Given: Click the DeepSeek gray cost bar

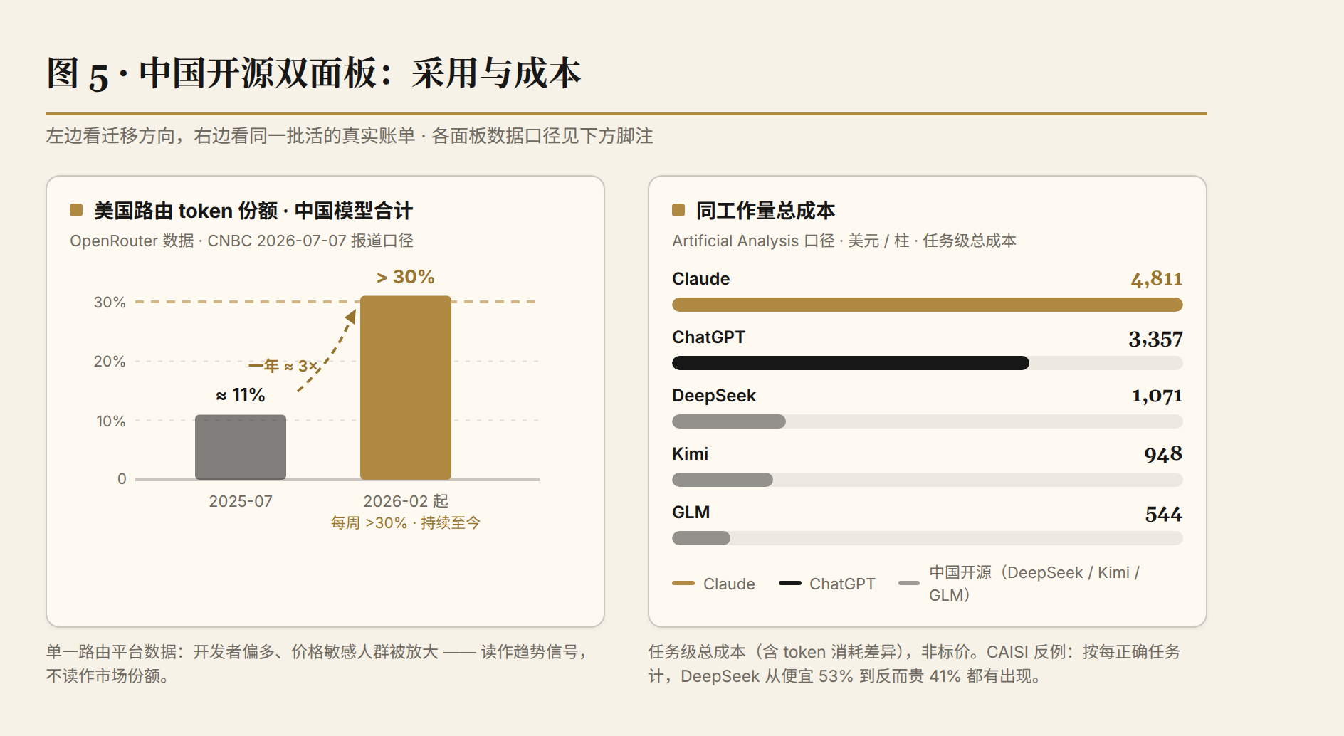Looking at the screenshot, I should (x=729, y=421).
